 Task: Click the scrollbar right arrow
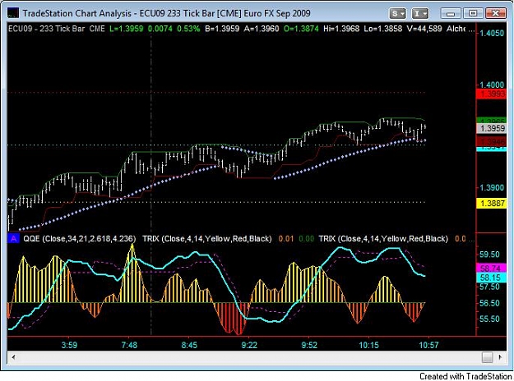500,357
